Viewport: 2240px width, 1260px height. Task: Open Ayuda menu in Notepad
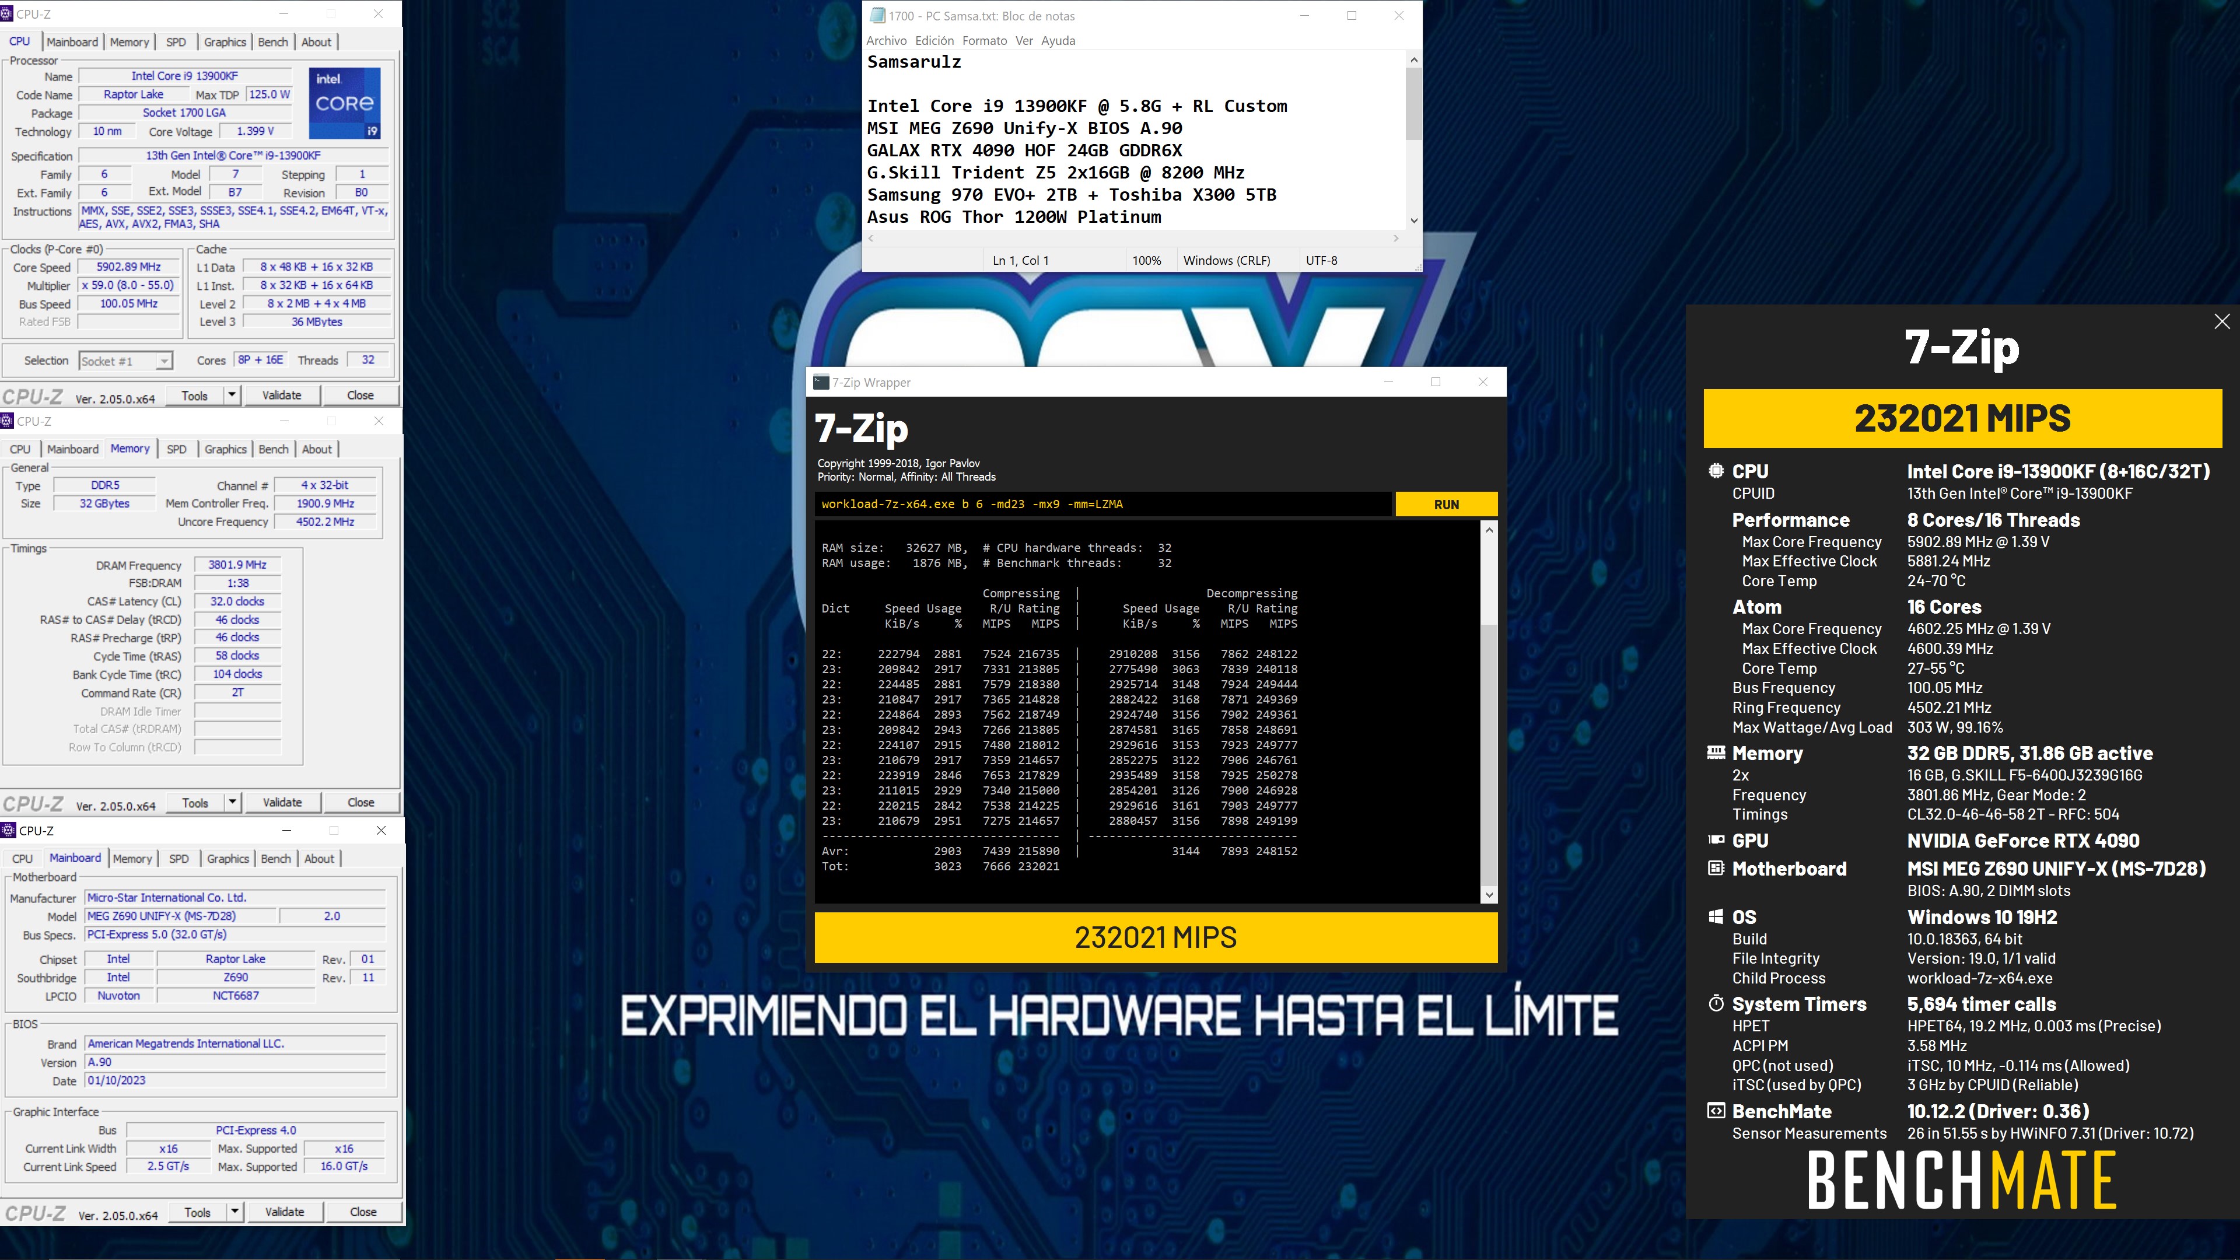tap(1058, 41)
